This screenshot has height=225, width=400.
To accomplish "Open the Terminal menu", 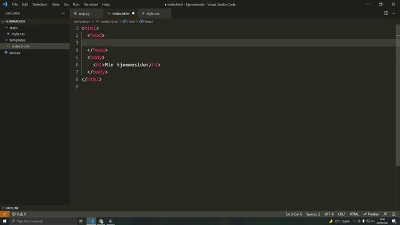I will (x=91, y=4).
